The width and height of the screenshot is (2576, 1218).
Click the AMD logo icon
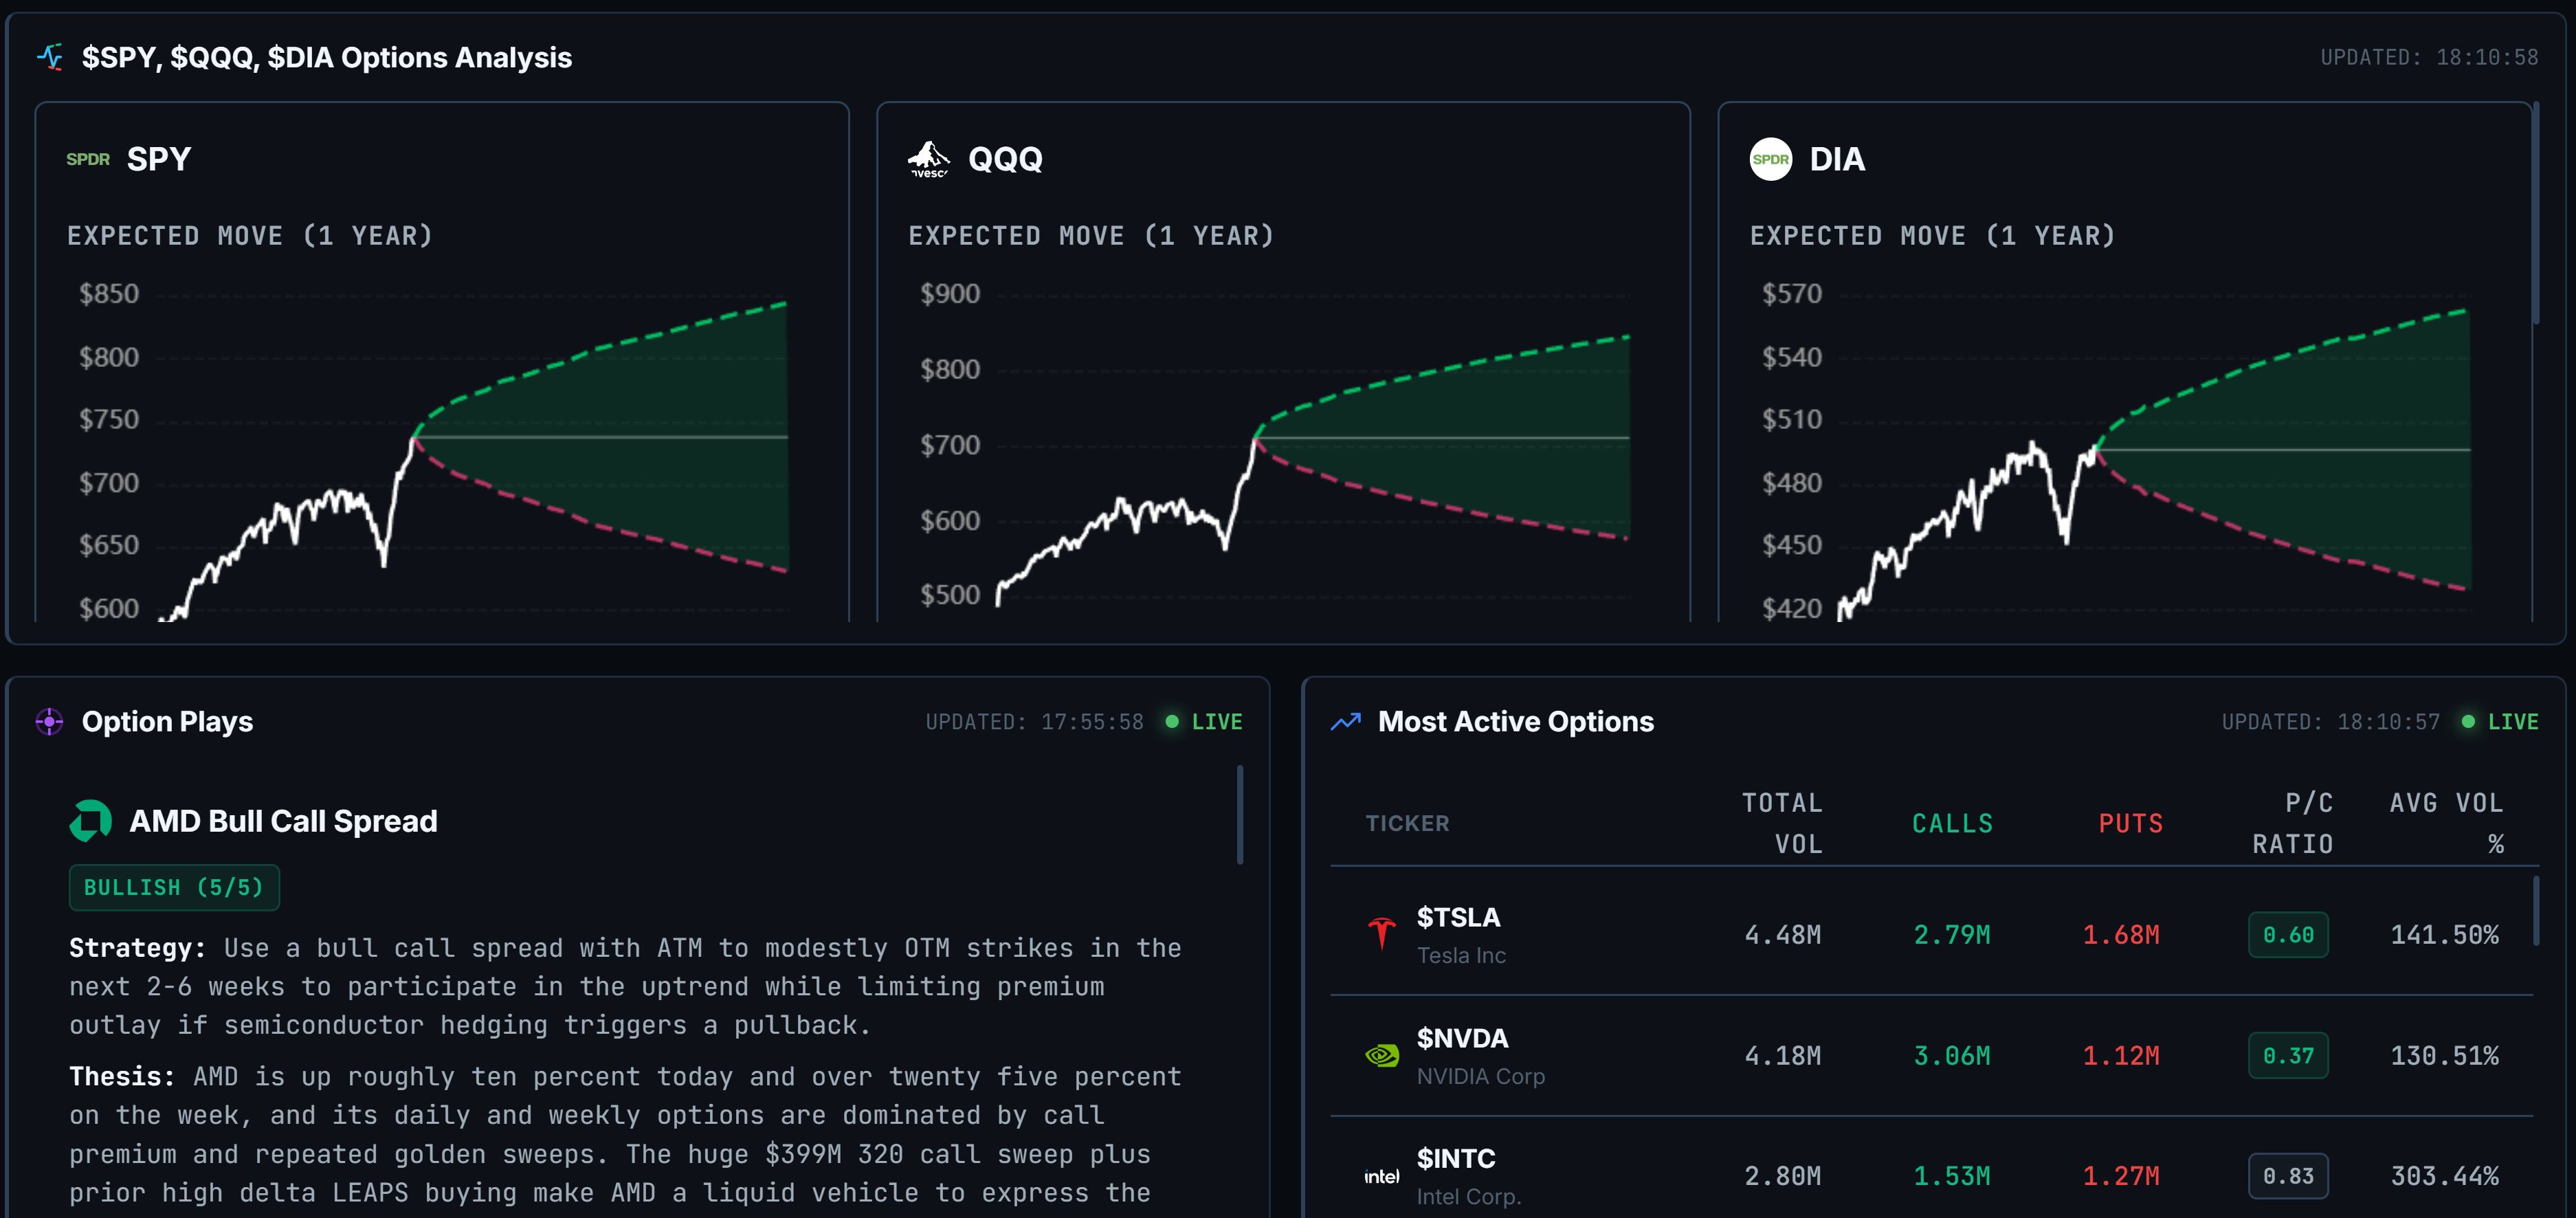click(x=90, y=821)
